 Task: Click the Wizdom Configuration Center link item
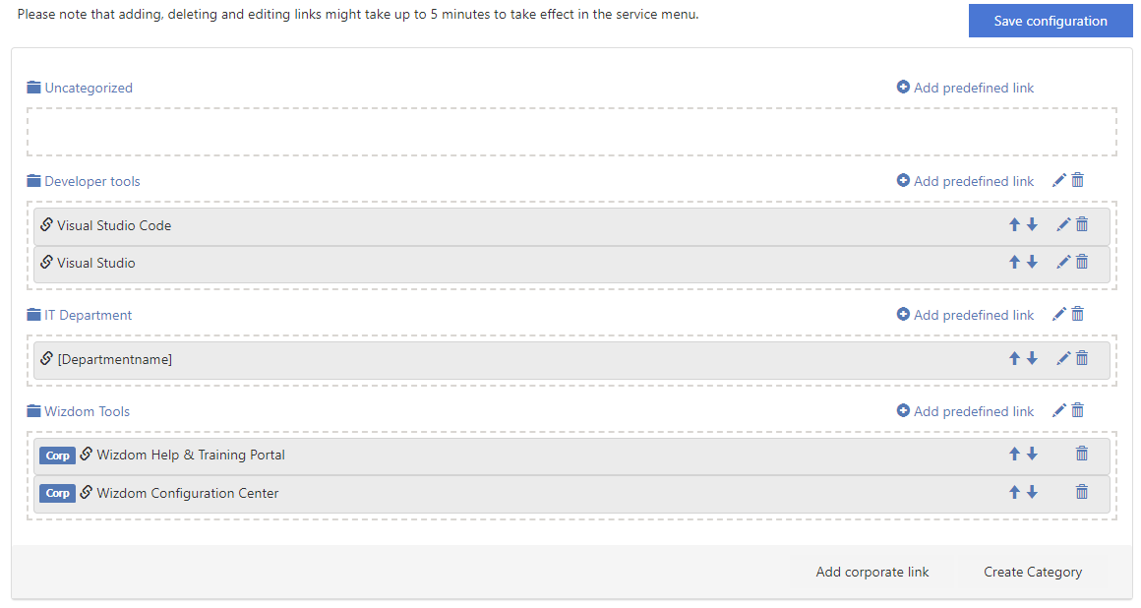[187, 493]
